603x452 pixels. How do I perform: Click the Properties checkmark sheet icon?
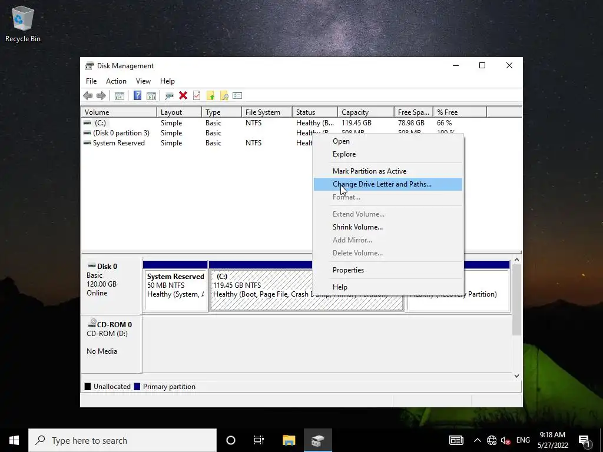coord(197,96)
